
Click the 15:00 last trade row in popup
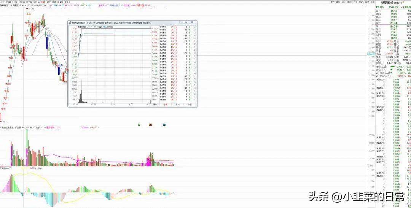point(178,100)
